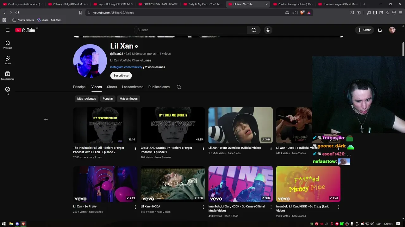405x227 pixels.
Task: Switch to the Publicaciones channel tab
Action: pos(159,87)
